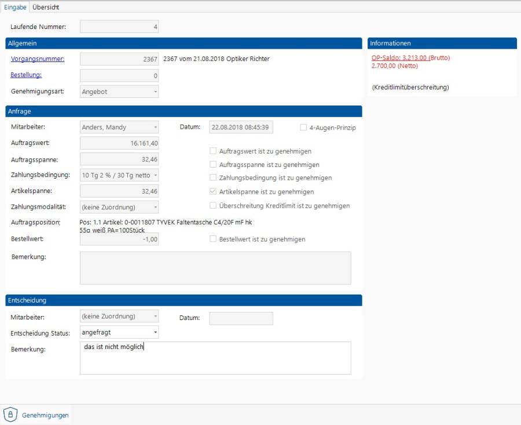Click the Entscheidung Bemerkung text field
Screen dimensions: 521x425
[x=215, y=358]
